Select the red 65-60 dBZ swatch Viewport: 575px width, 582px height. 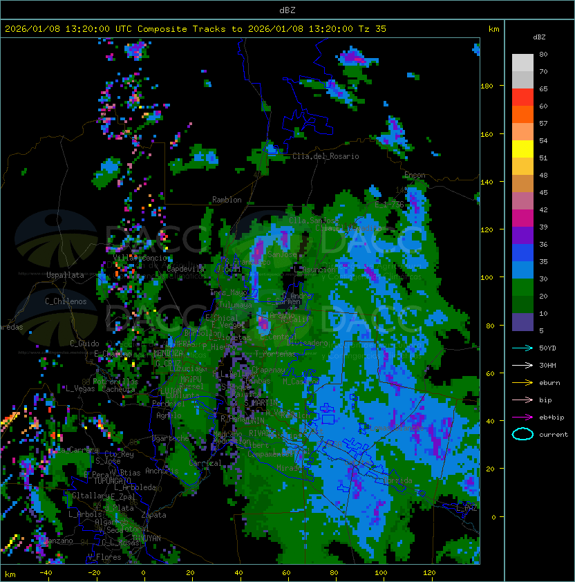pyautogui.click(x=522, y=97)
